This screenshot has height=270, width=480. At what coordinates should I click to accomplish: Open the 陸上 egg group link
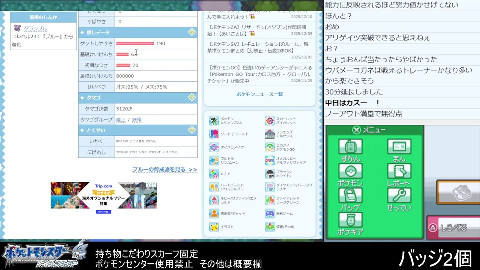pos(121,120)
